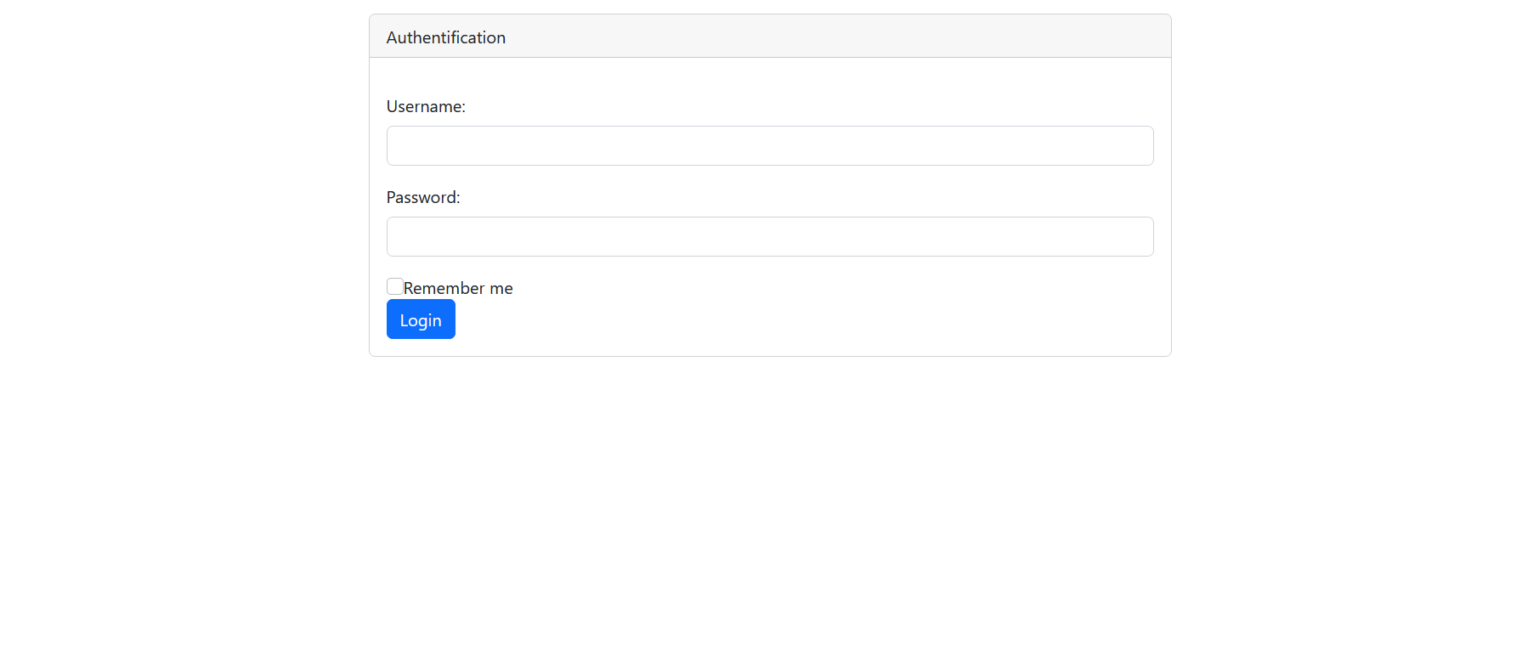The height and width of the screenshot is (655, 1539).
Task: Click inside the Password input field
Action: [769, 236]
